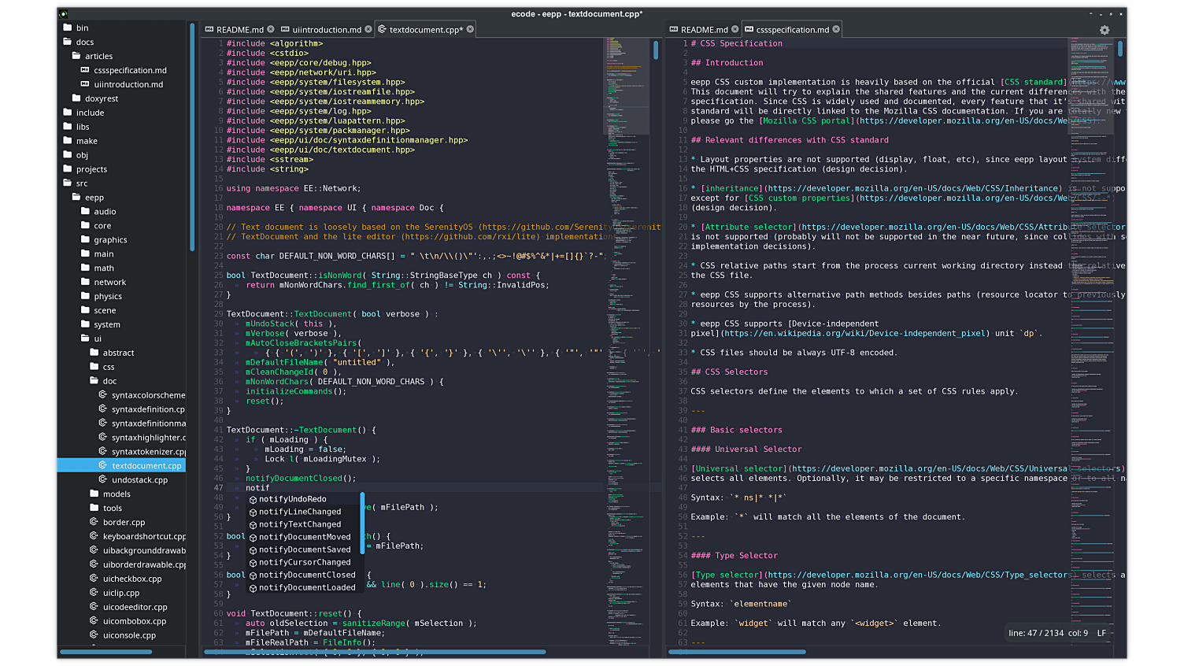Click the file tree vertical scrollbar
Screen dimensions: 1184x666
[192, 136]
